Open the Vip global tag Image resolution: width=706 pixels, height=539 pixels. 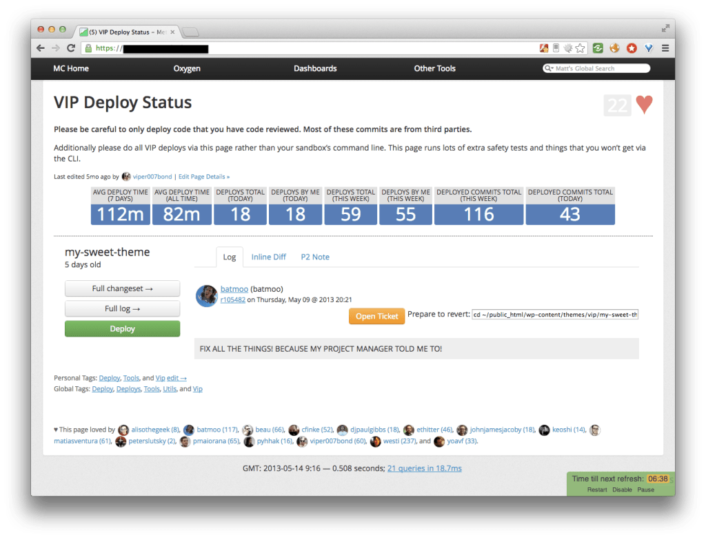pos(198,389)
